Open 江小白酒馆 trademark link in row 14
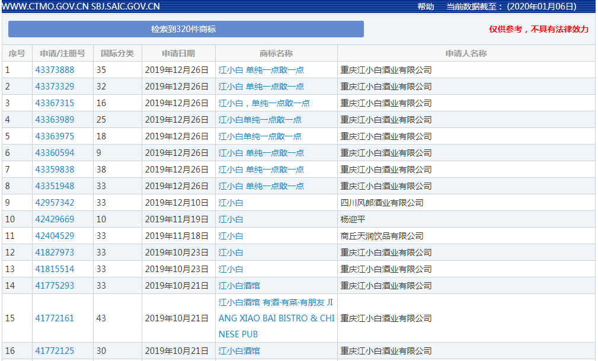This screenshot has height=361, width=598. (x=239, y=286)
